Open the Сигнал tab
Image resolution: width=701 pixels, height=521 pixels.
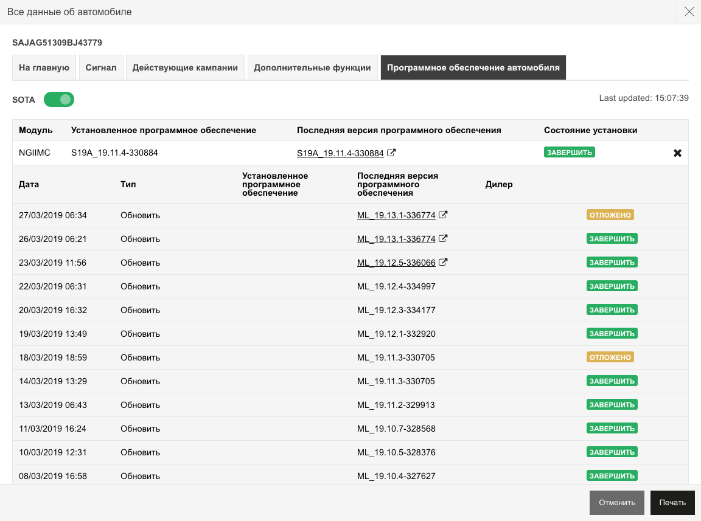pos(101,67)
